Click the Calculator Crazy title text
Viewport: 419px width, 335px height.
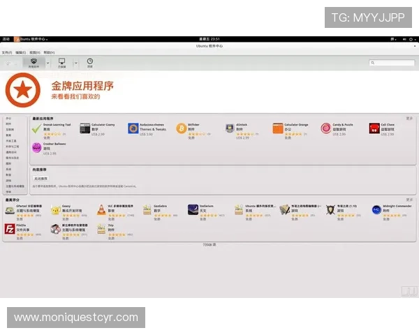pyautogui.click(x=103, y=125)
